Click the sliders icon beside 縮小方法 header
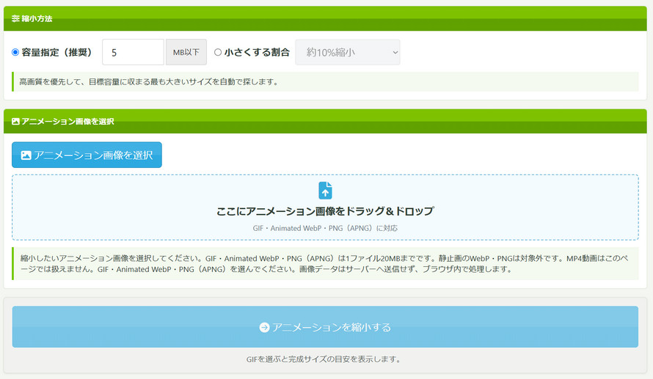This screenshot has width=653, height=379. pyautogui.click(x=15, y=19)
